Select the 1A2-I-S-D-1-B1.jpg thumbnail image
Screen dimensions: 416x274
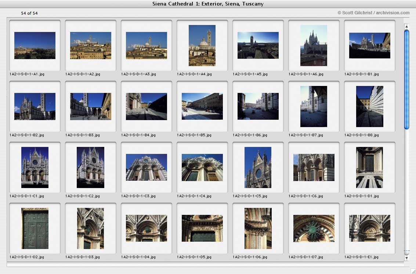point(370,46)
